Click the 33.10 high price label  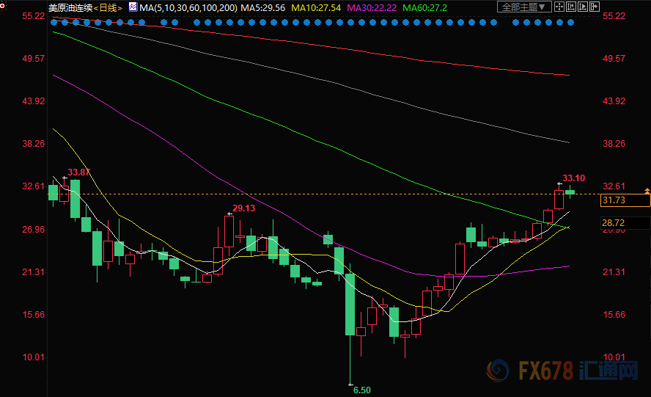[x=573, y=178]
